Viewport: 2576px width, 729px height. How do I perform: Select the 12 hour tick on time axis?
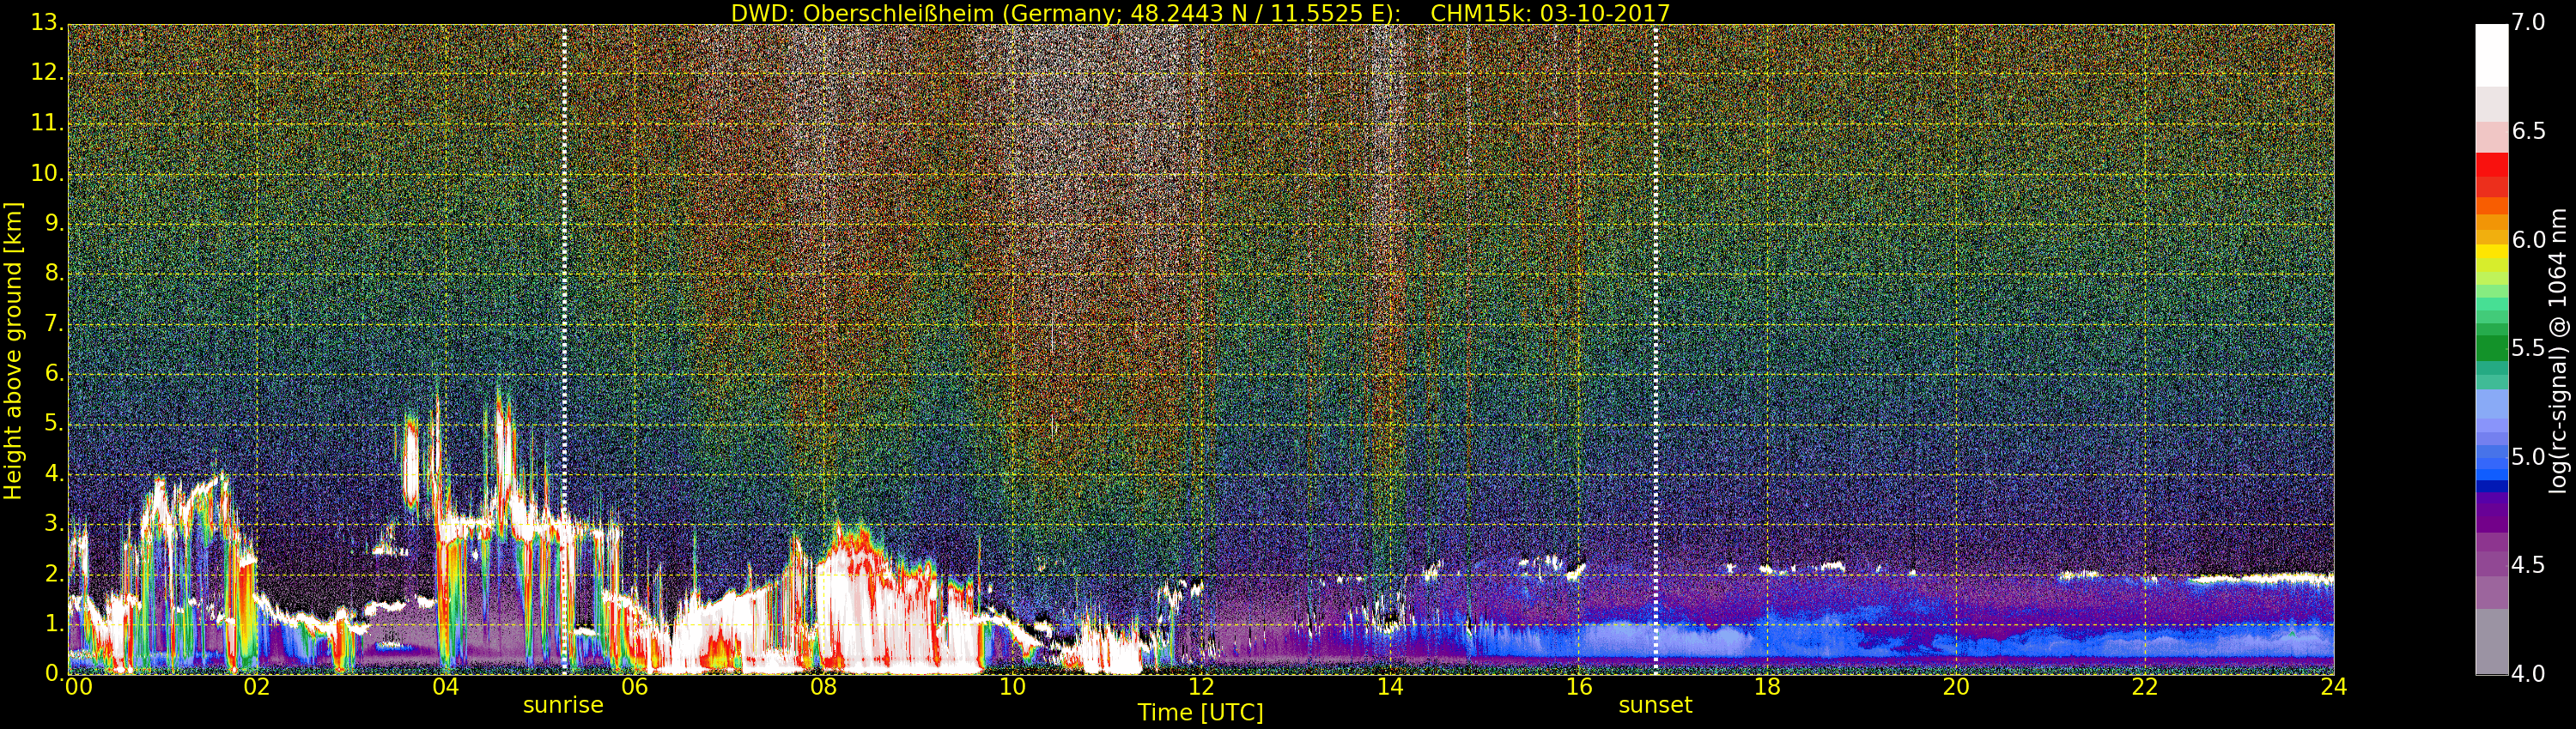click(1201, 687)
